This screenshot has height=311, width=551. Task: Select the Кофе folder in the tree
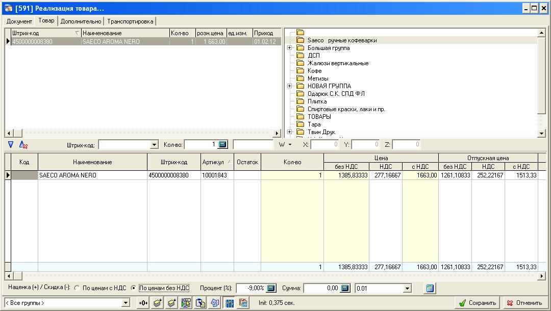coord(314,71)
